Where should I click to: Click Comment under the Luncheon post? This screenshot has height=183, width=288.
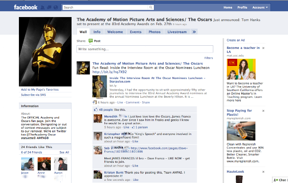point(132,102)
